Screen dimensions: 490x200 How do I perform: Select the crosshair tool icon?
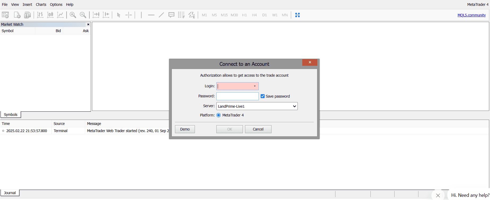click(129, 15)
